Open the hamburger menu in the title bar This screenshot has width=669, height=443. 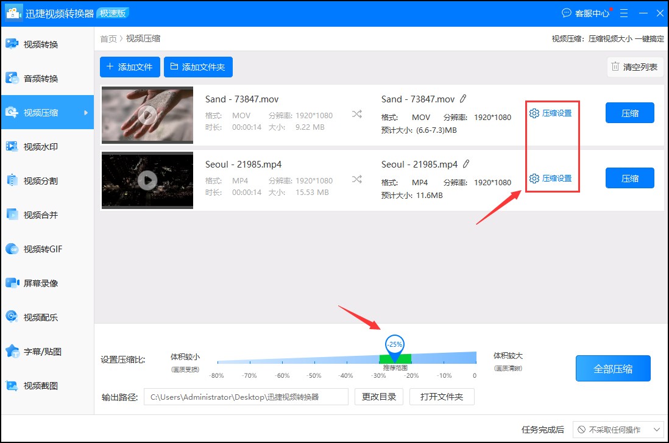point(623,13)
